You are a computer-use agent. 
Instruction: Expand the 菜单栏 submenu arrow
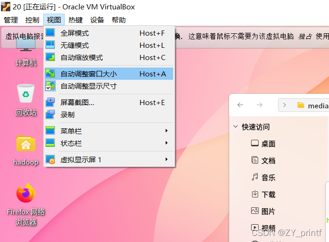[167, 131]
